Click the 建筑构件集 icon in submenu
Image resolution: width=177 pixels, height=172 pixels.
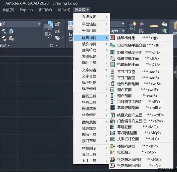[x=112, y=38]
